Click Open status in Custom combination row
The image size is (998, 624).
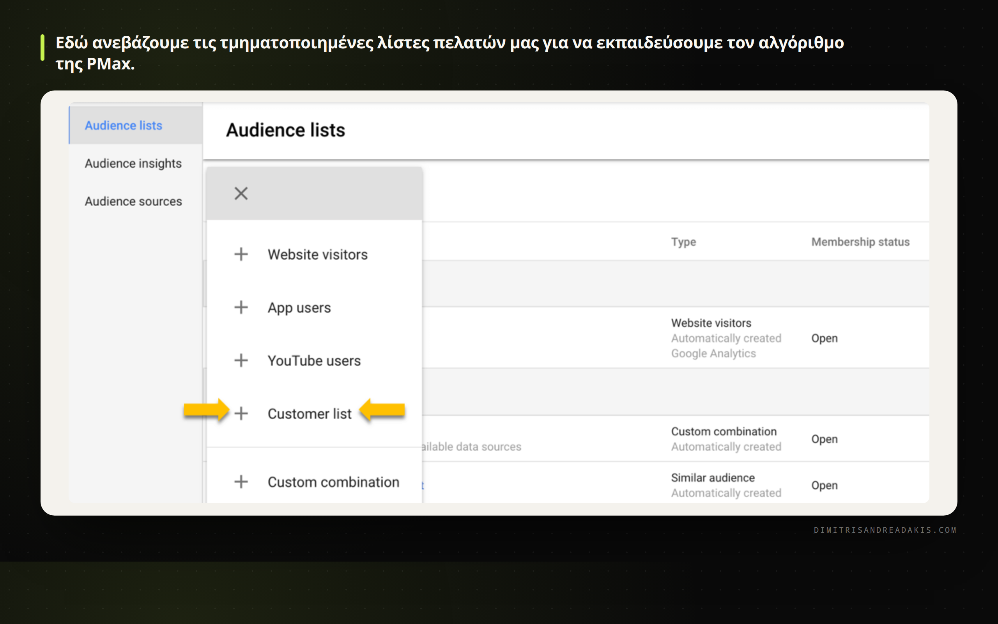click(x=825, y=439)
